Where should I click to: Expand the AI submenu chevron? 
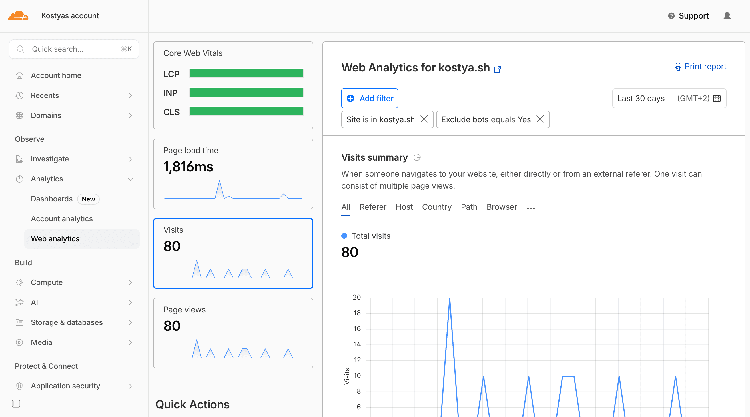click(x=130, y=303)
